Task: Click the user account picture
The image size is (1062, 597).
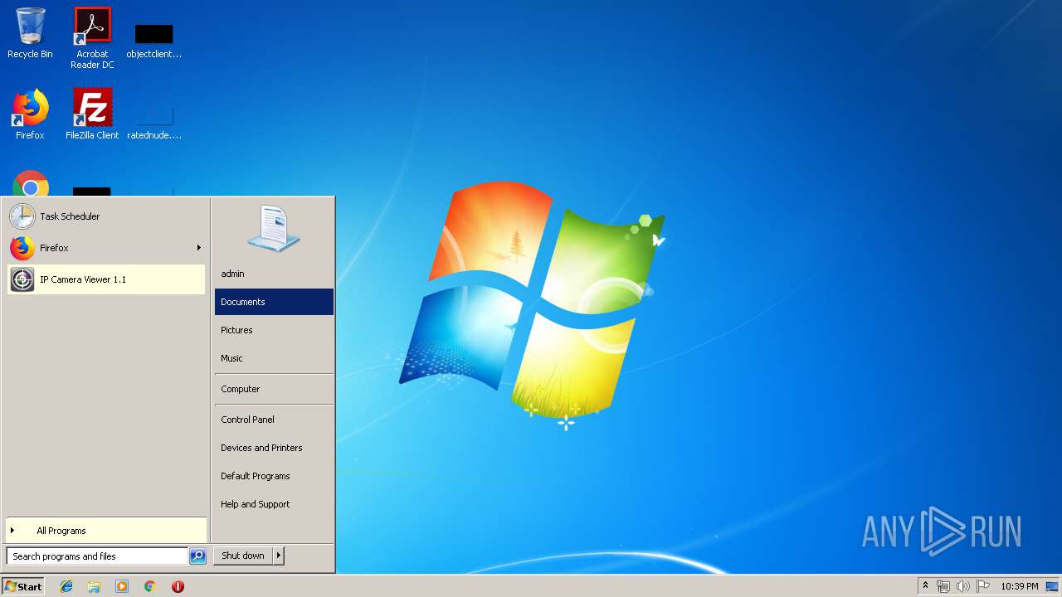Action: coord(273,228)
